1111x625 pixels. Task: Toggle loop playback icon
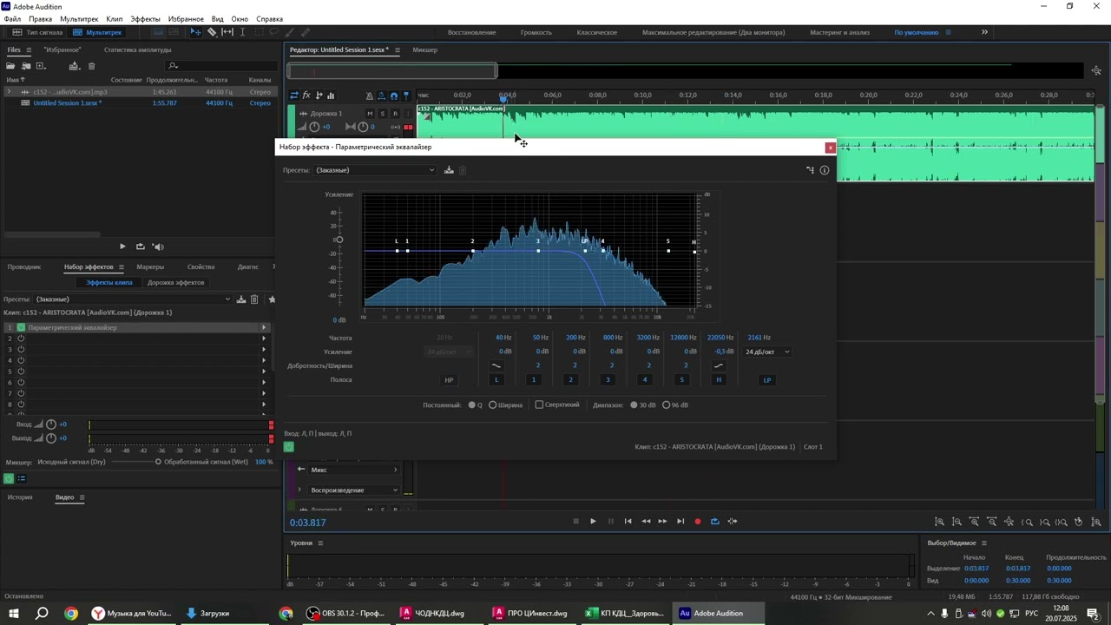pos(715,522)
